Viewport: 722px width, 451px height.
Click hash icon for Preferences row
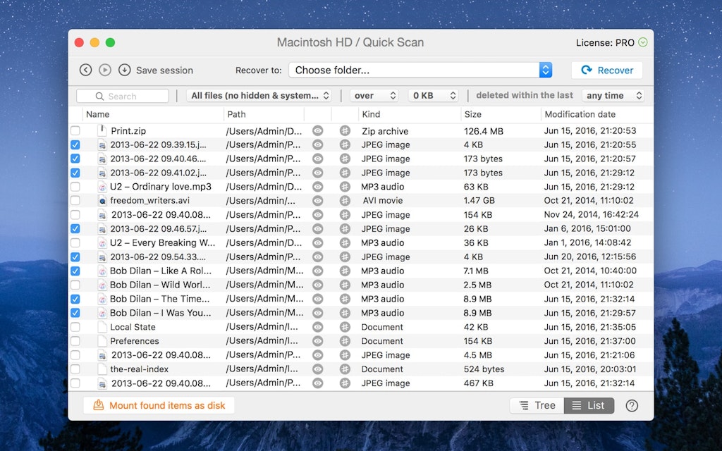click(345, 341)
